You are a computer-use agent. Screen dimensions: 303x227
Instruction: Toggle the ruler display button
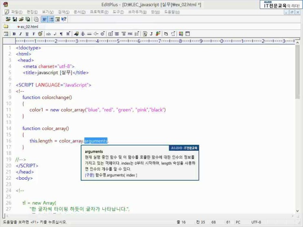click(58, 19)
